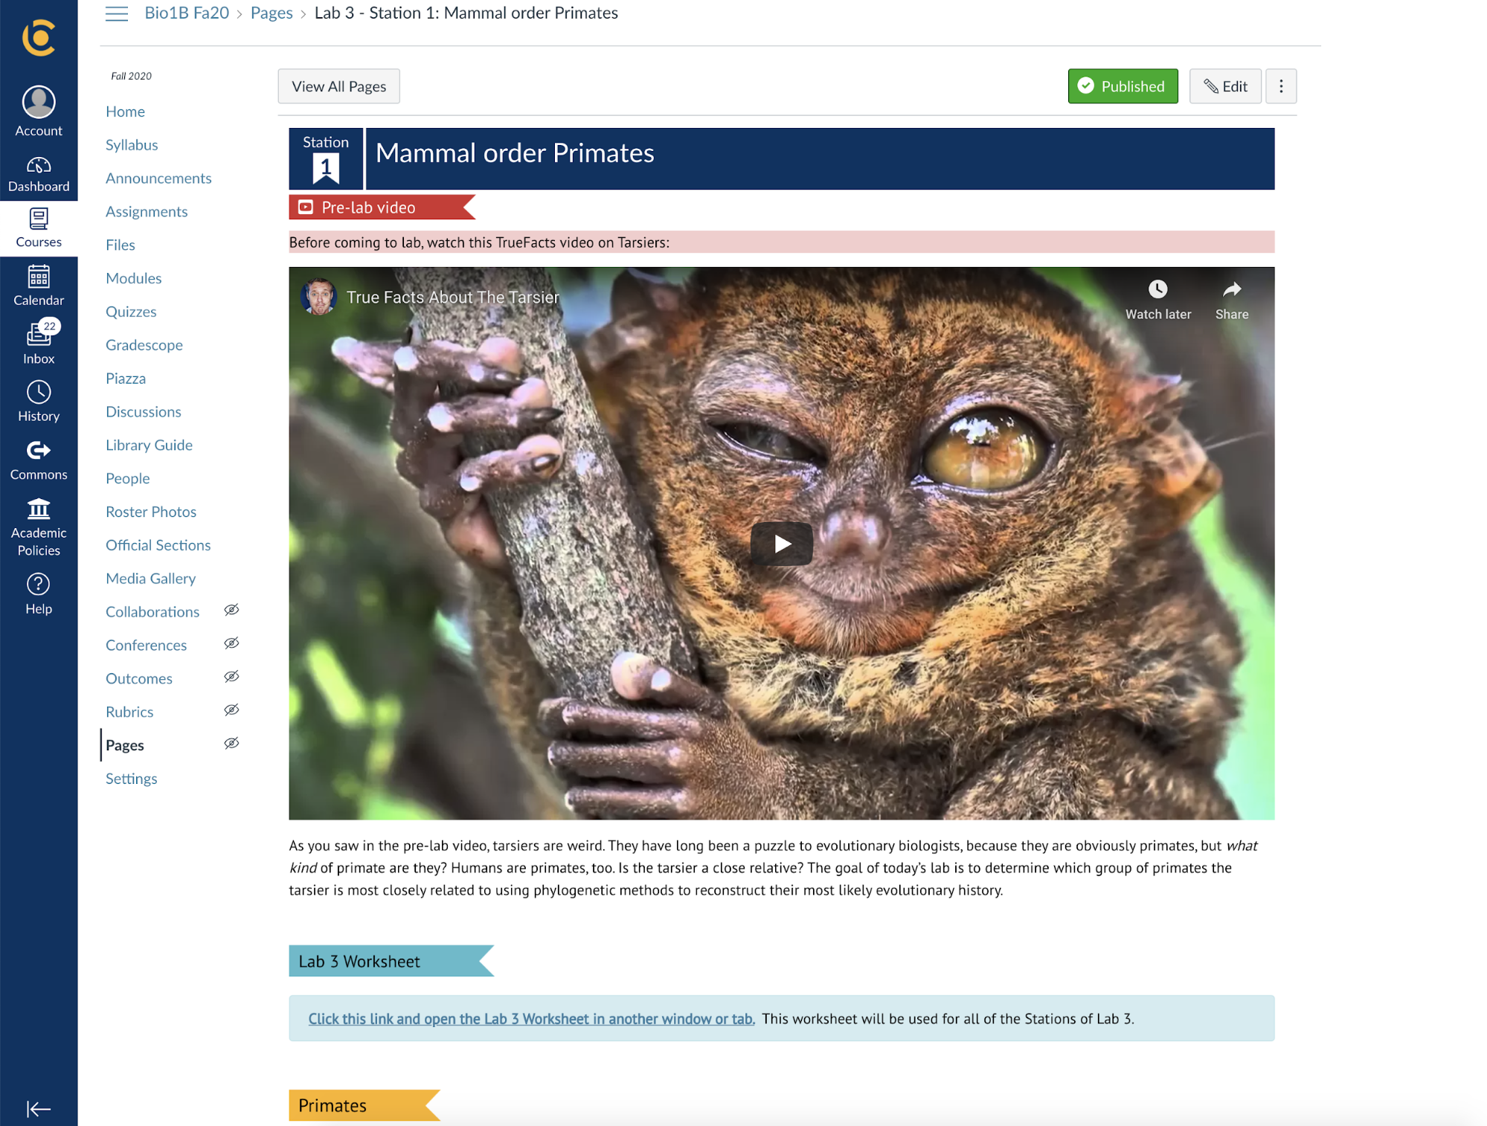Image resolution: width=1487 pixels, height=1126 pixels.
Task: Click the Dashboard icon in sidebar
Action: coord(39,166)
